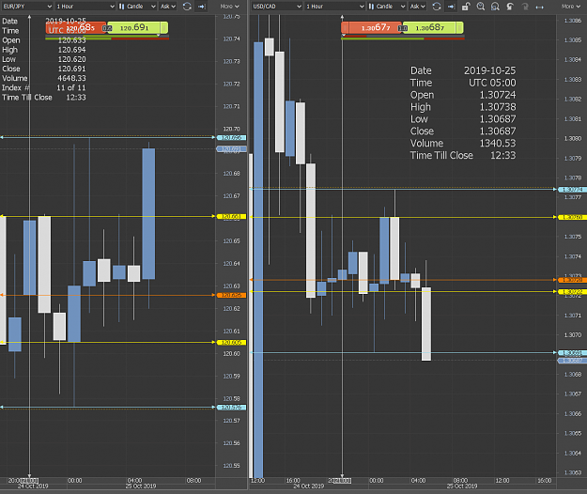Select the cyan 120.576 price line label
The height and width of the screenshot is (494, 587).
click(231, 408)
